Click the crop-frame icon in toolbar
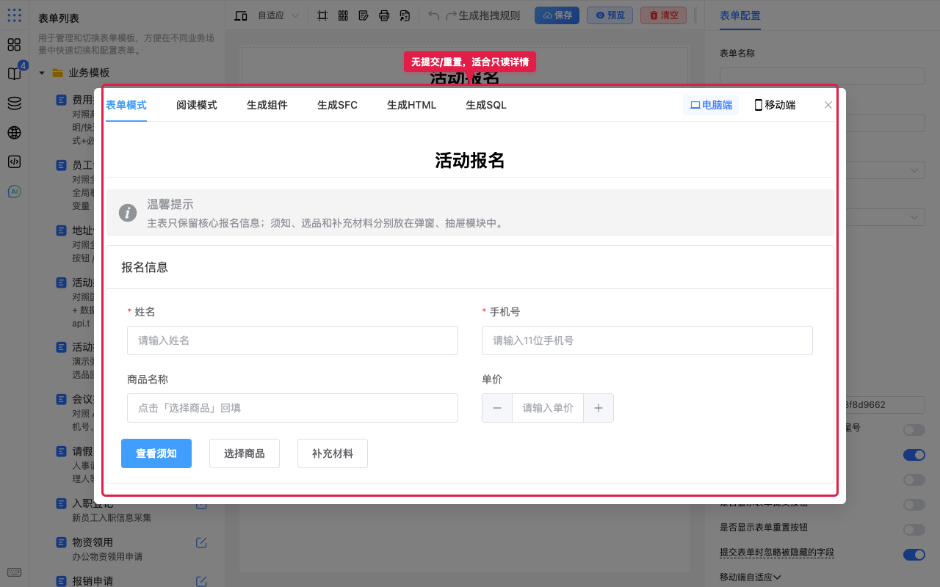The image size is (940, 587). coord(322,15)
